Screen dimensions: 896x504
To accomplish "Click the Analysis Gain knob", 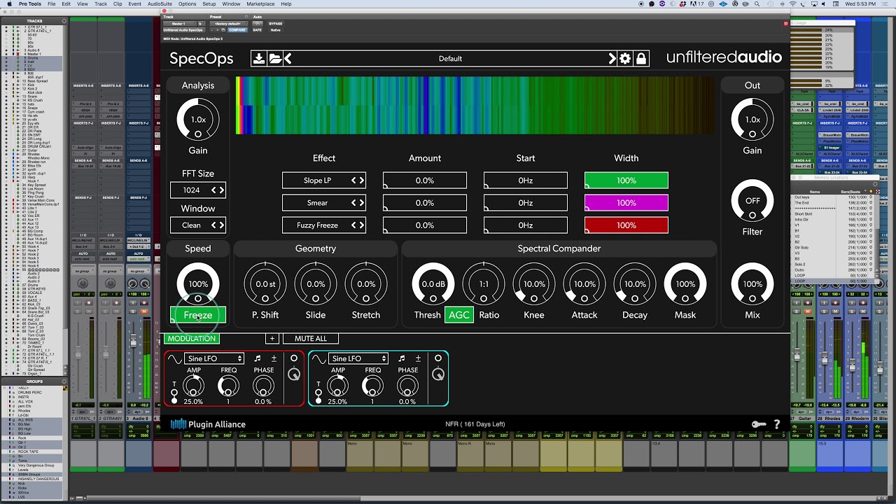I will (198, 120).
